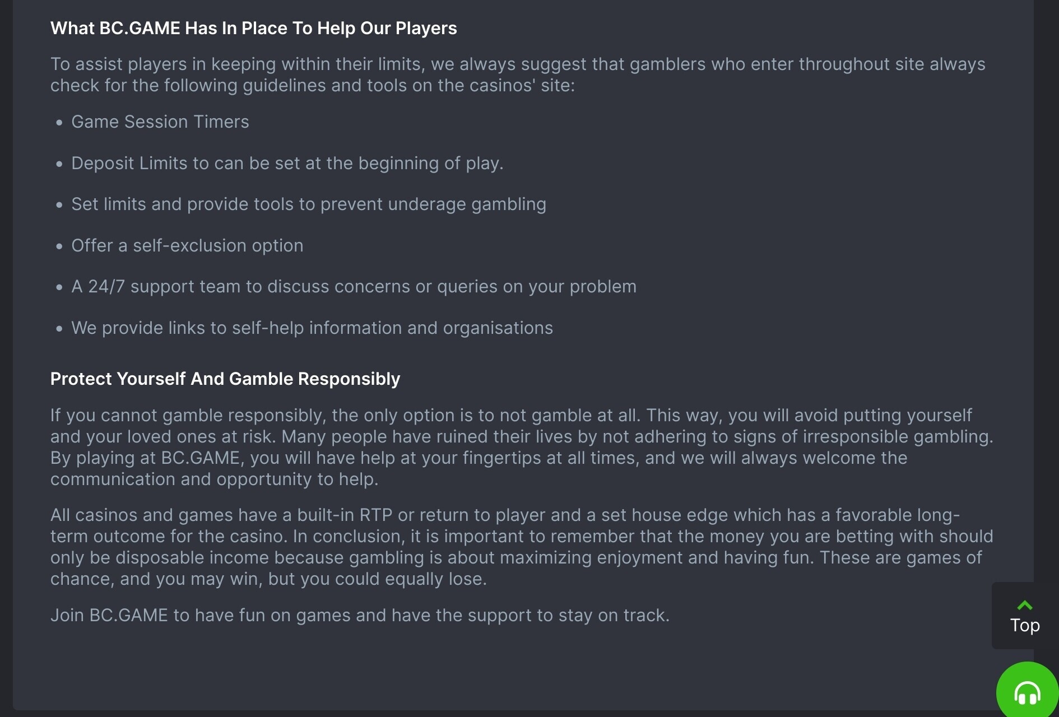Click the green up-arrow chevron above Top
This screenshot has height=717, width=1059.
(x=1025, y=605)
